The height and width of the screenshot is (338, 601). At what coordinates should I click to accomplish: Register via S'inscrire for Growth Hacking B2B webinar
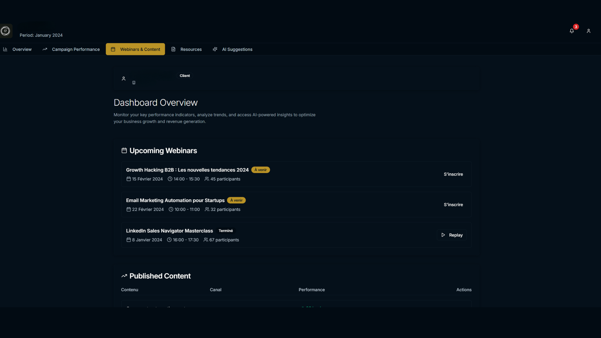pyautogui.click(x=453, y=174)
